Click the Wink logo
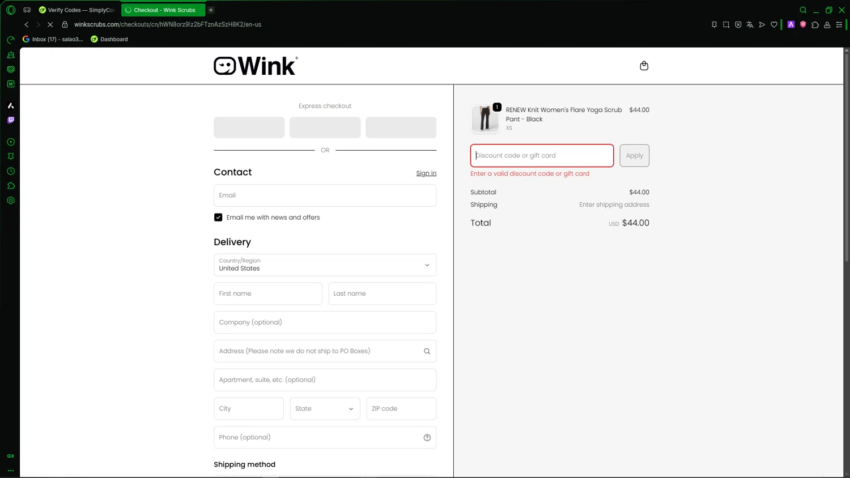The image size is (850, 478). (256, 66)
